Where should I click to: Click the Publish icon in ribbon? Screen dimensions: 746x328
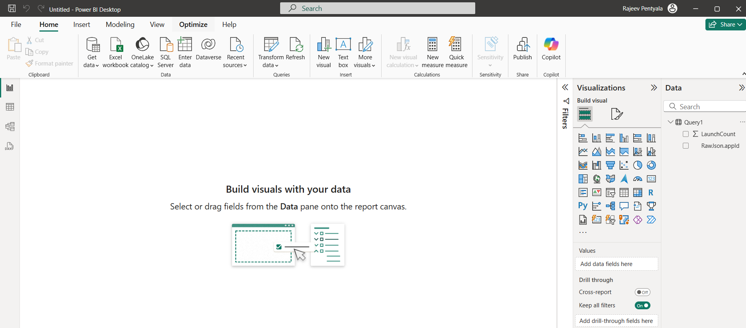[522, 45]
